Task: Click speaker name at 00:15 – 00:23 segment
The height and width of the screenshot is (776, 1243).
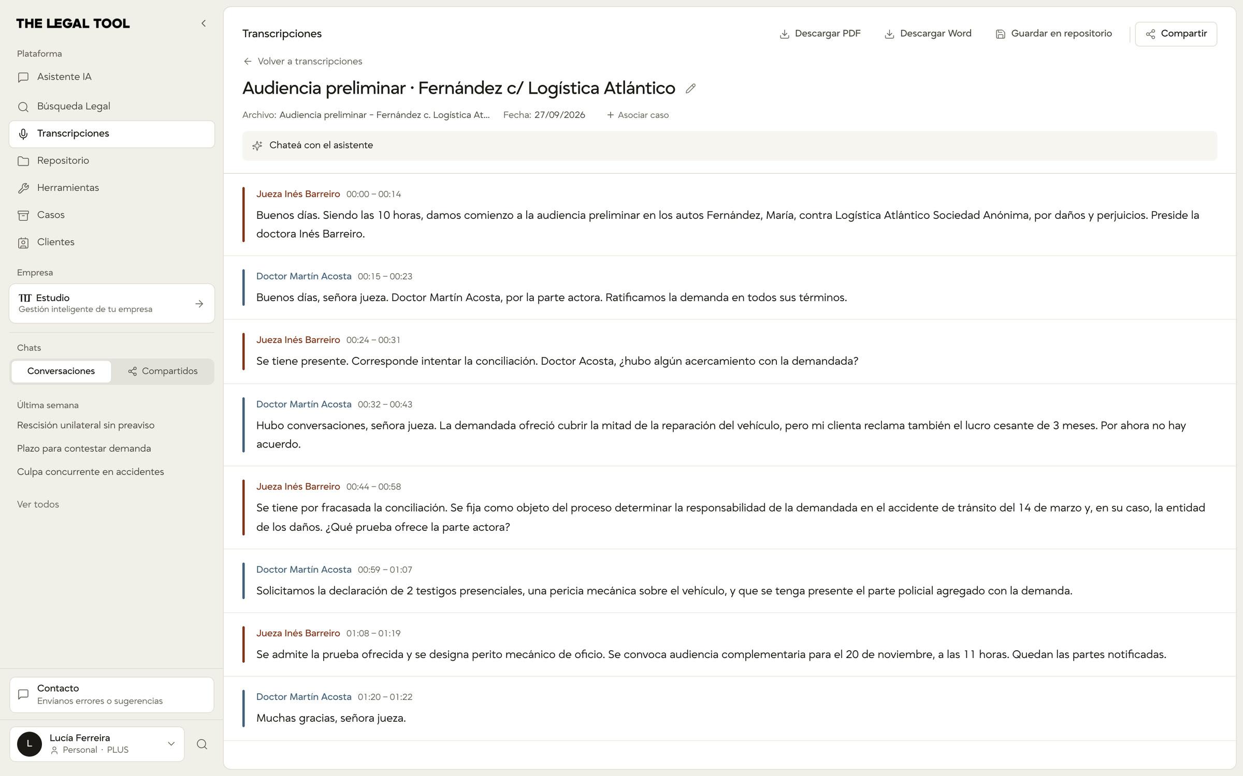Action: (x=304, y=276)
